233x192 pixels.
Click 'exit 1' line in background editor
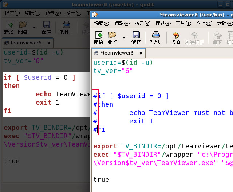48,103
